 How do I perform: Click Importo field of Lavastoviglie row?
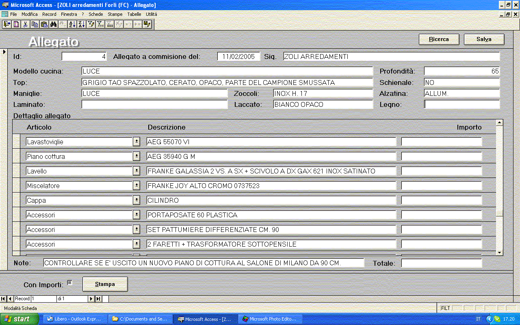(x=442, y=142)
